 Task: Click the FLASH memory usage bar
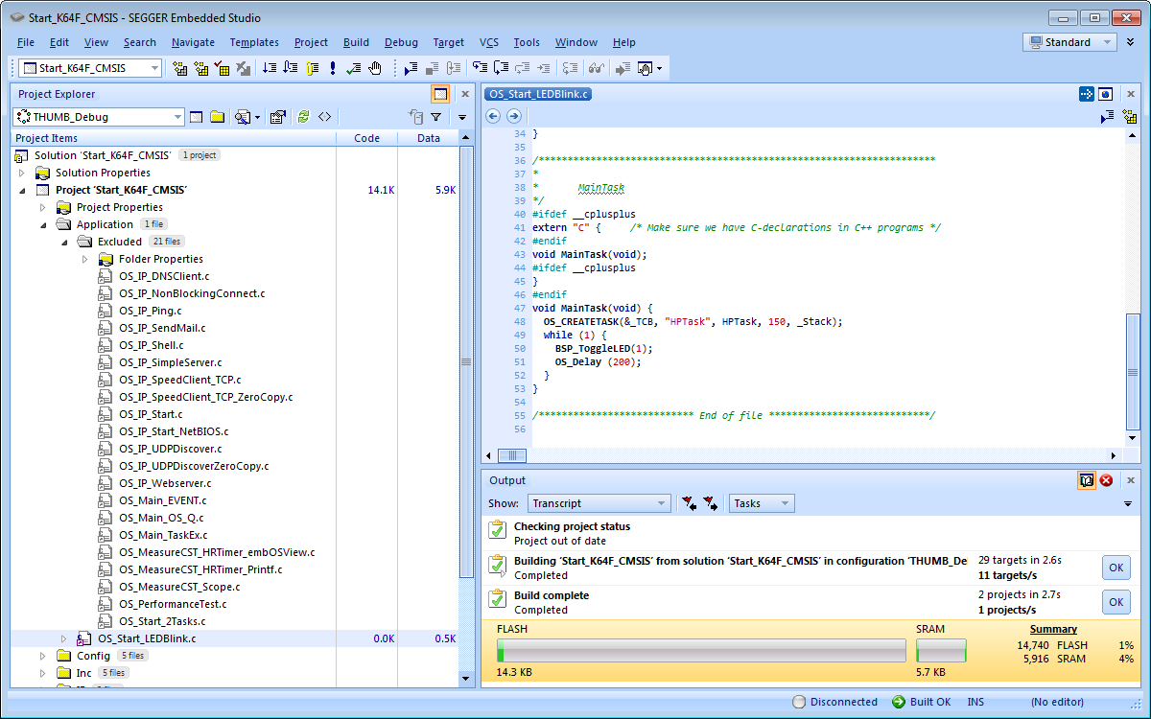(701, 652)
